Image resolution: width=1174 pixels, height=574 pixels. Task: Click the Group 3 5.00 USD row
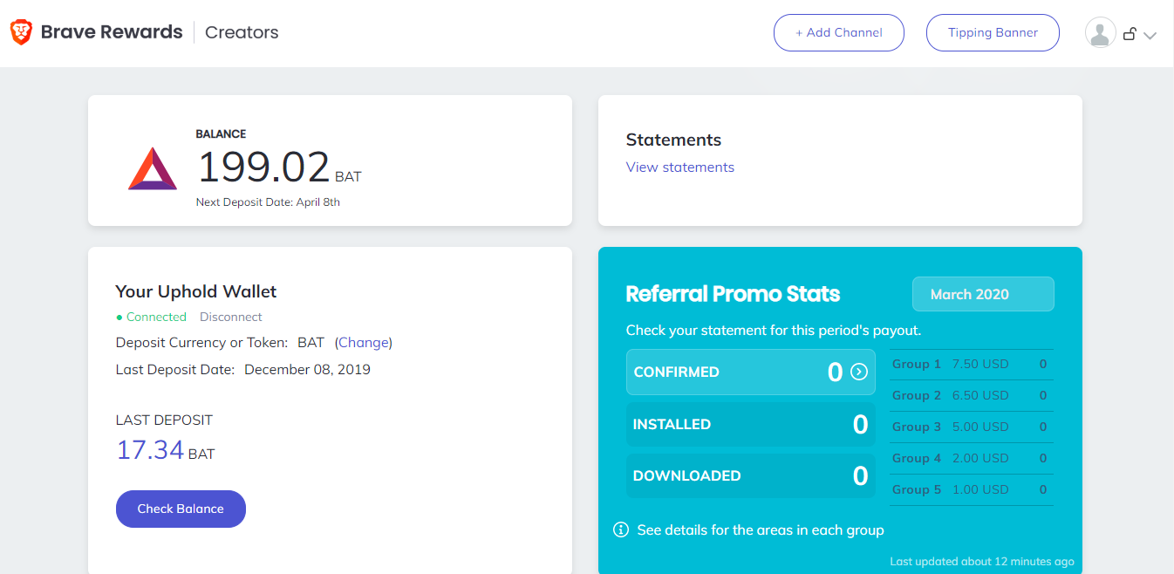coord(972,427)
